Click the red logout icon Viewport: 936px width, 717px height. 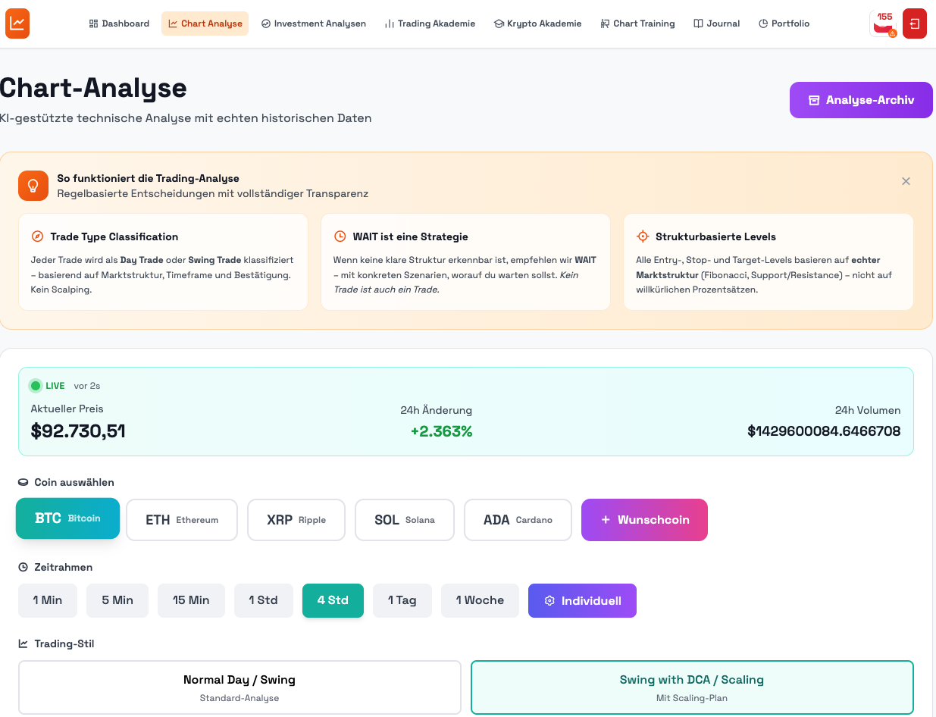tap(915, 23)
